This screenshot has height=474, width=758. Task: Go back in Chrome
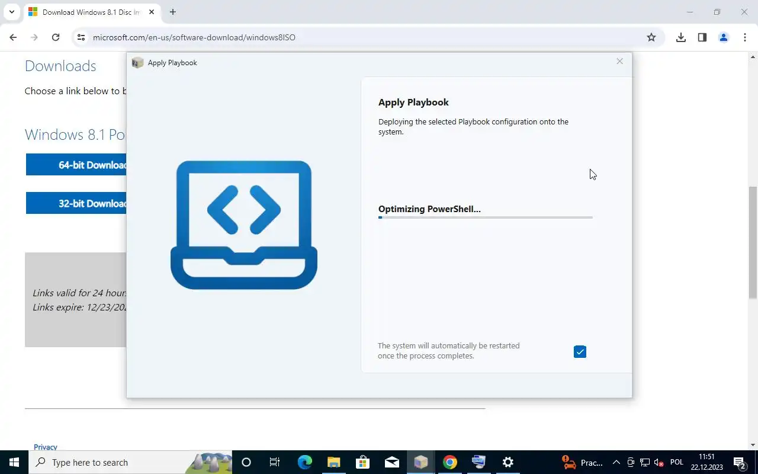click(13, 37)
